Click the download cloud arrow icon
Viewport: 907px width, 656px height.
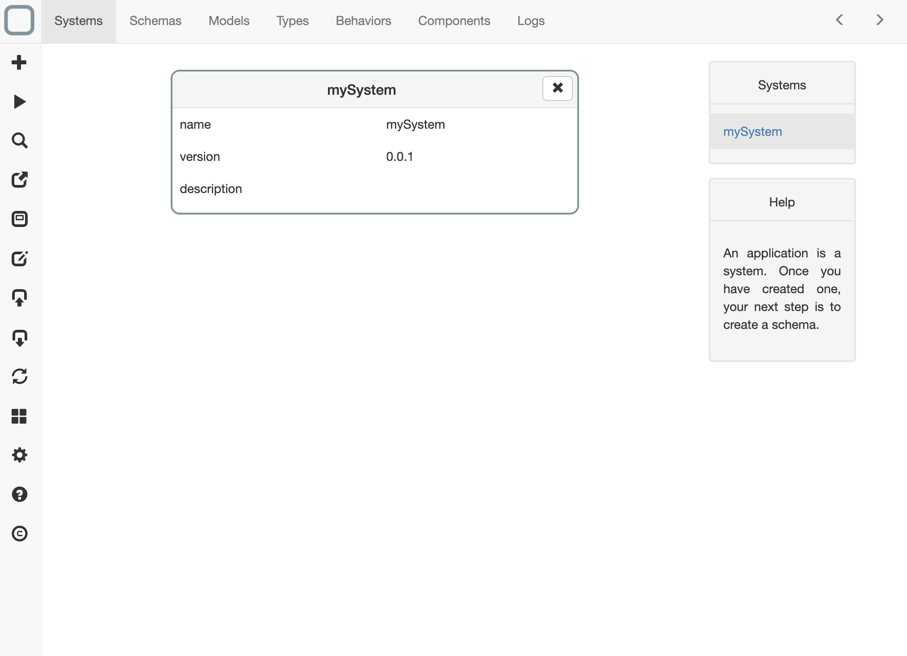click(x=19, y=338)
